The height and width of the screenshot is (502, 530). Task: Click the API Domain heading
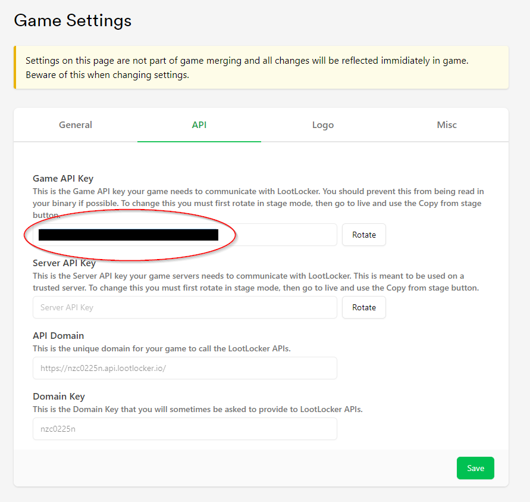pos(58,336)
